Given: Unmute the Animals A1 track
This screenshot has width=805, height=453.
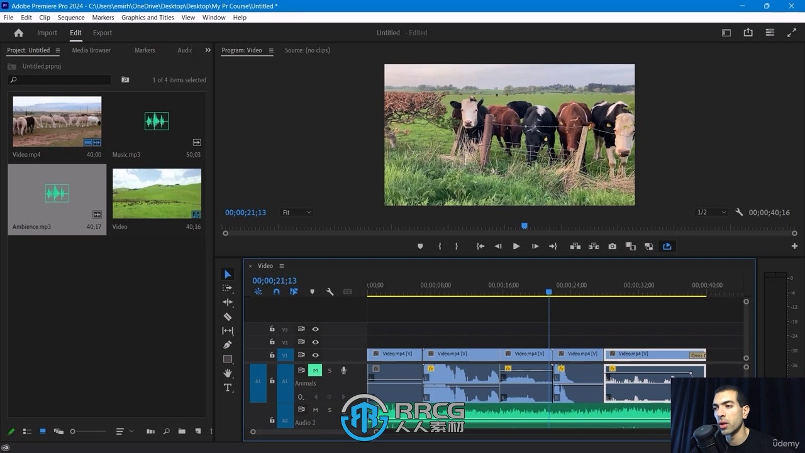Looking at the screenshot, I should click(x=315, y=371).
